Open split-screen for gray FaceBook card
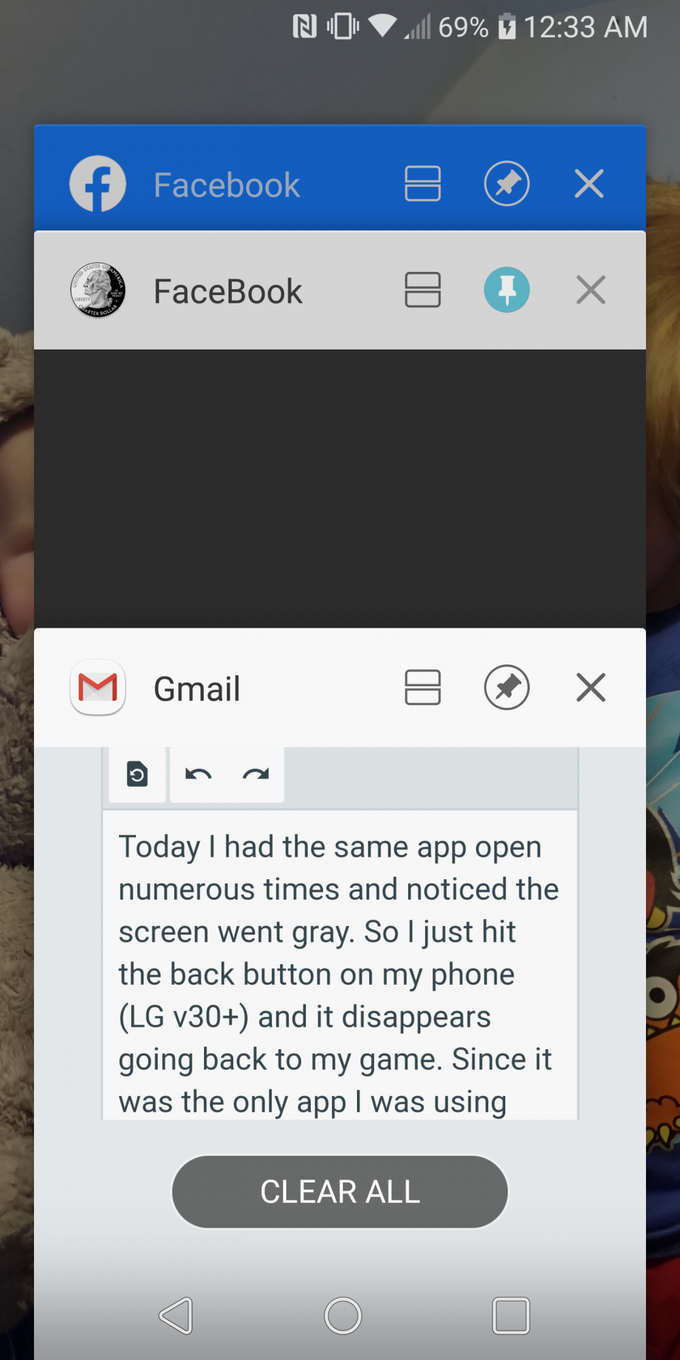 tap(423, 290)
